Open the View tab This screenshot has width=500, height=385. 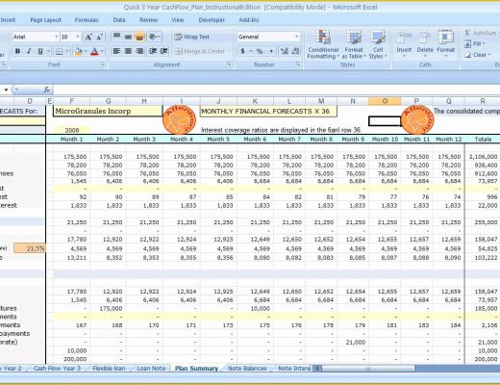point(178,20)
